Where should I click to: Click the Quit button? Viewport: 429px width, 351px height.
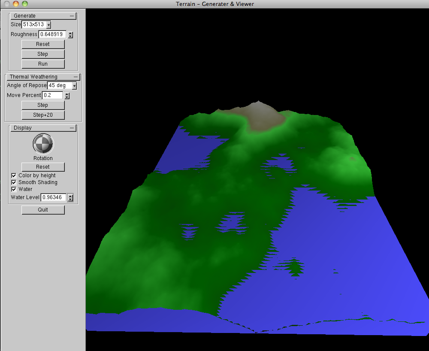tap(43, 210)
